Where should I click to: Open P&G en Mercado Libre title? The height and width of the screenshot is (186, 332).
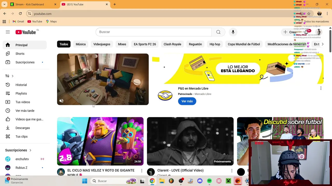tap(193, 89)
